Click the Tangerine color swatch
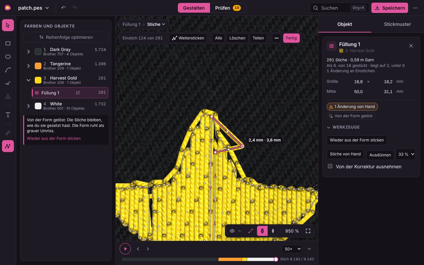Viewport: 424px width, 265px height. point(38,66)
